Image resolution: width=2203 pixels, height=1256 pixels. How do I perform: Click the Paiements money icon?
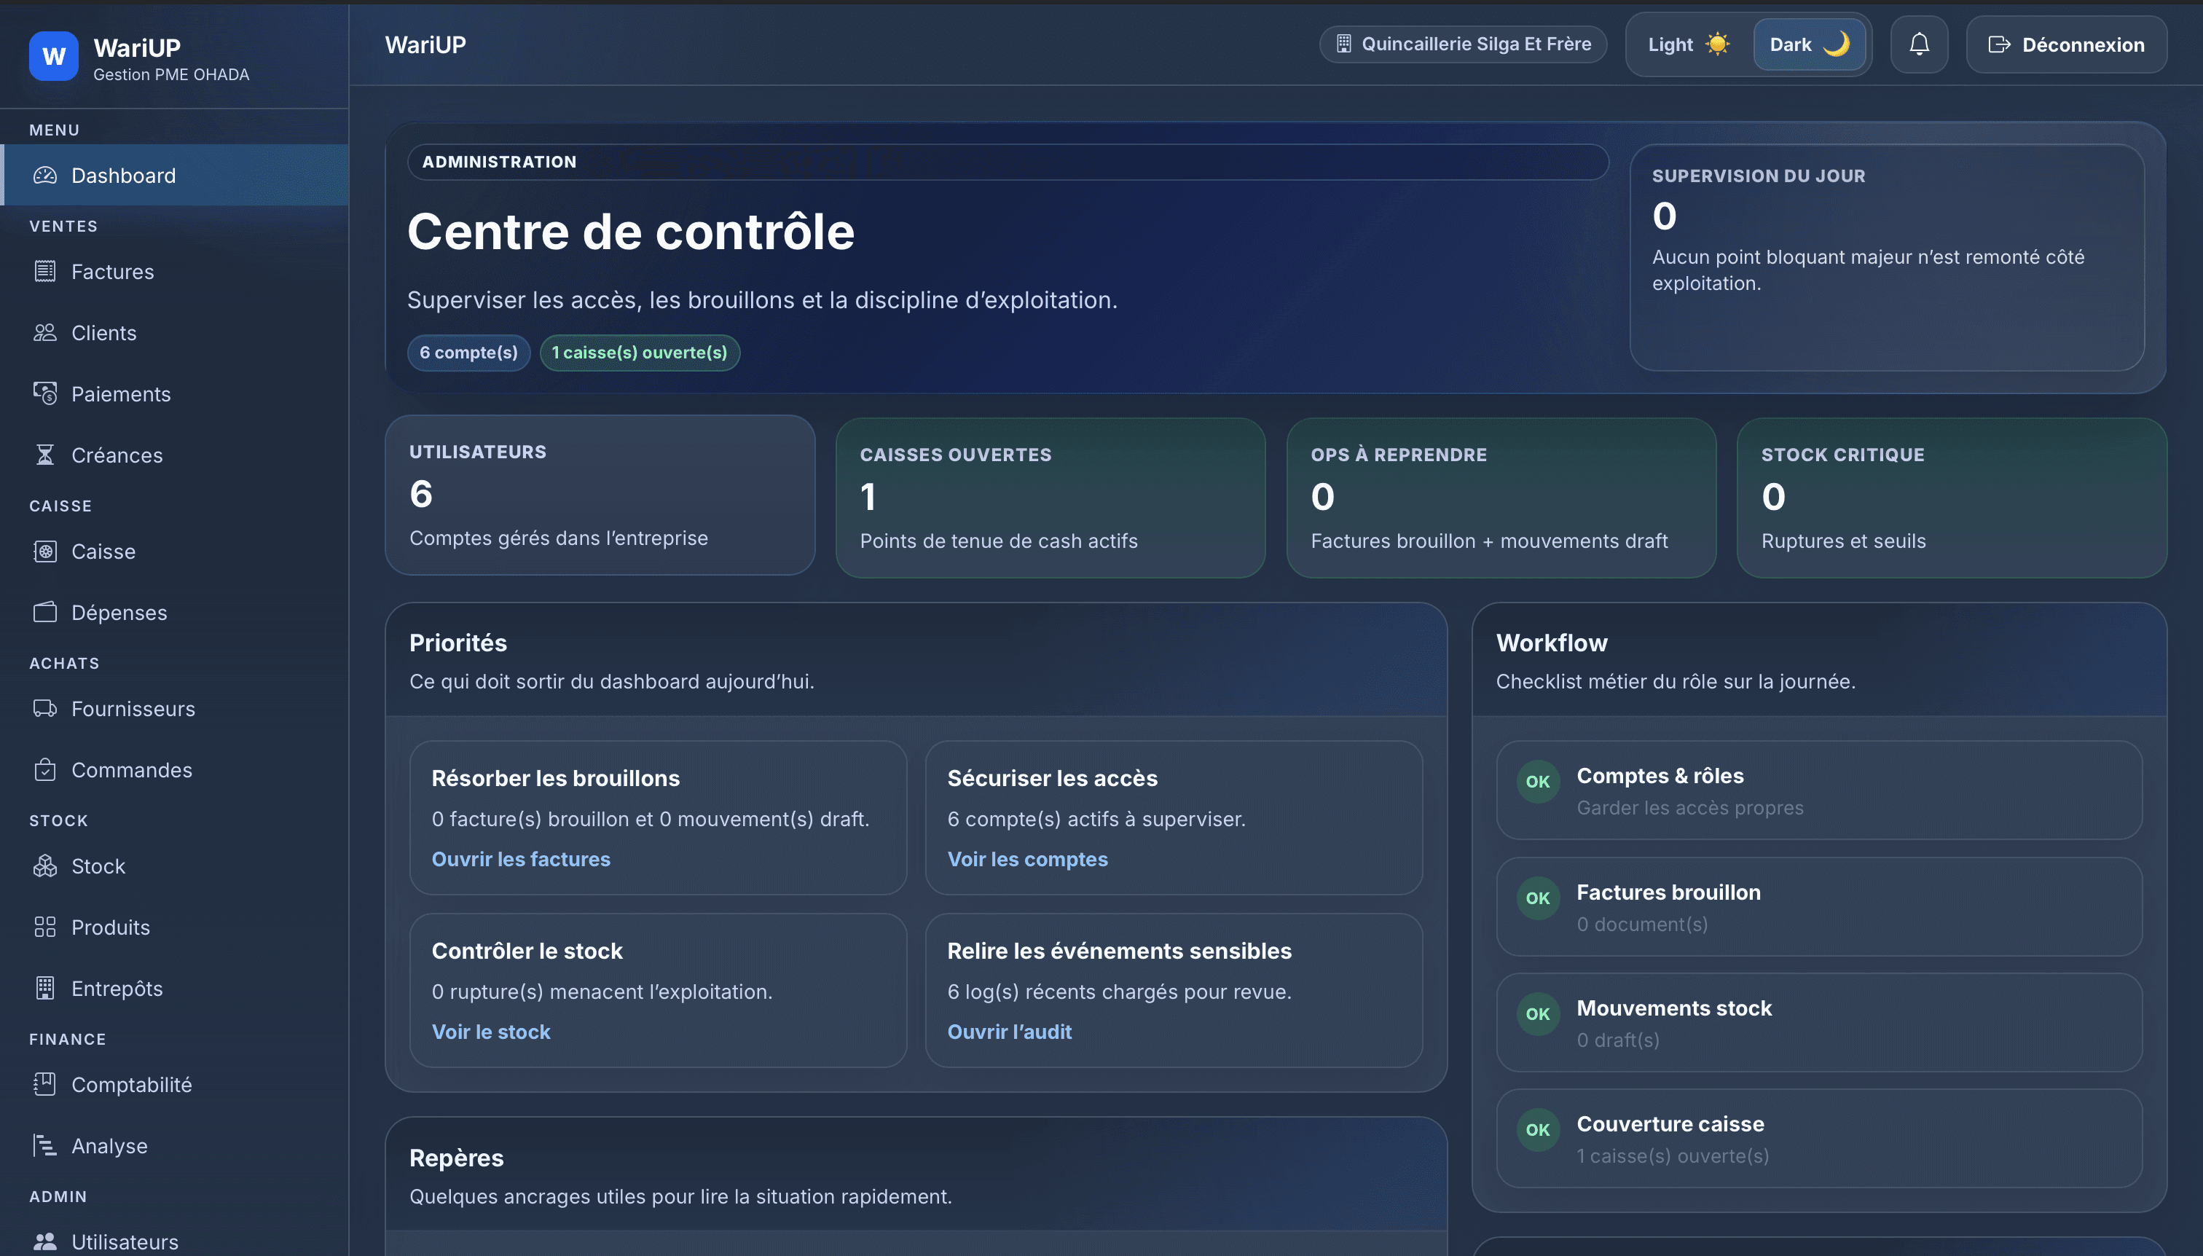click(45, 394)
